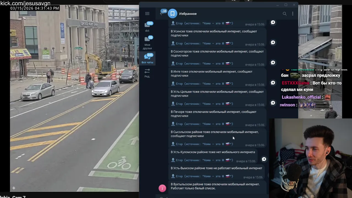Click the timestamp on the Печора message
Image resolution: width=352 pixels, height=198 pixels.
[255, 125]
